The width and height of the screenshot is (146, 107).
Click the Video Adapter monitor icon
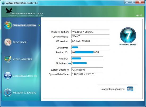point(8,59)
